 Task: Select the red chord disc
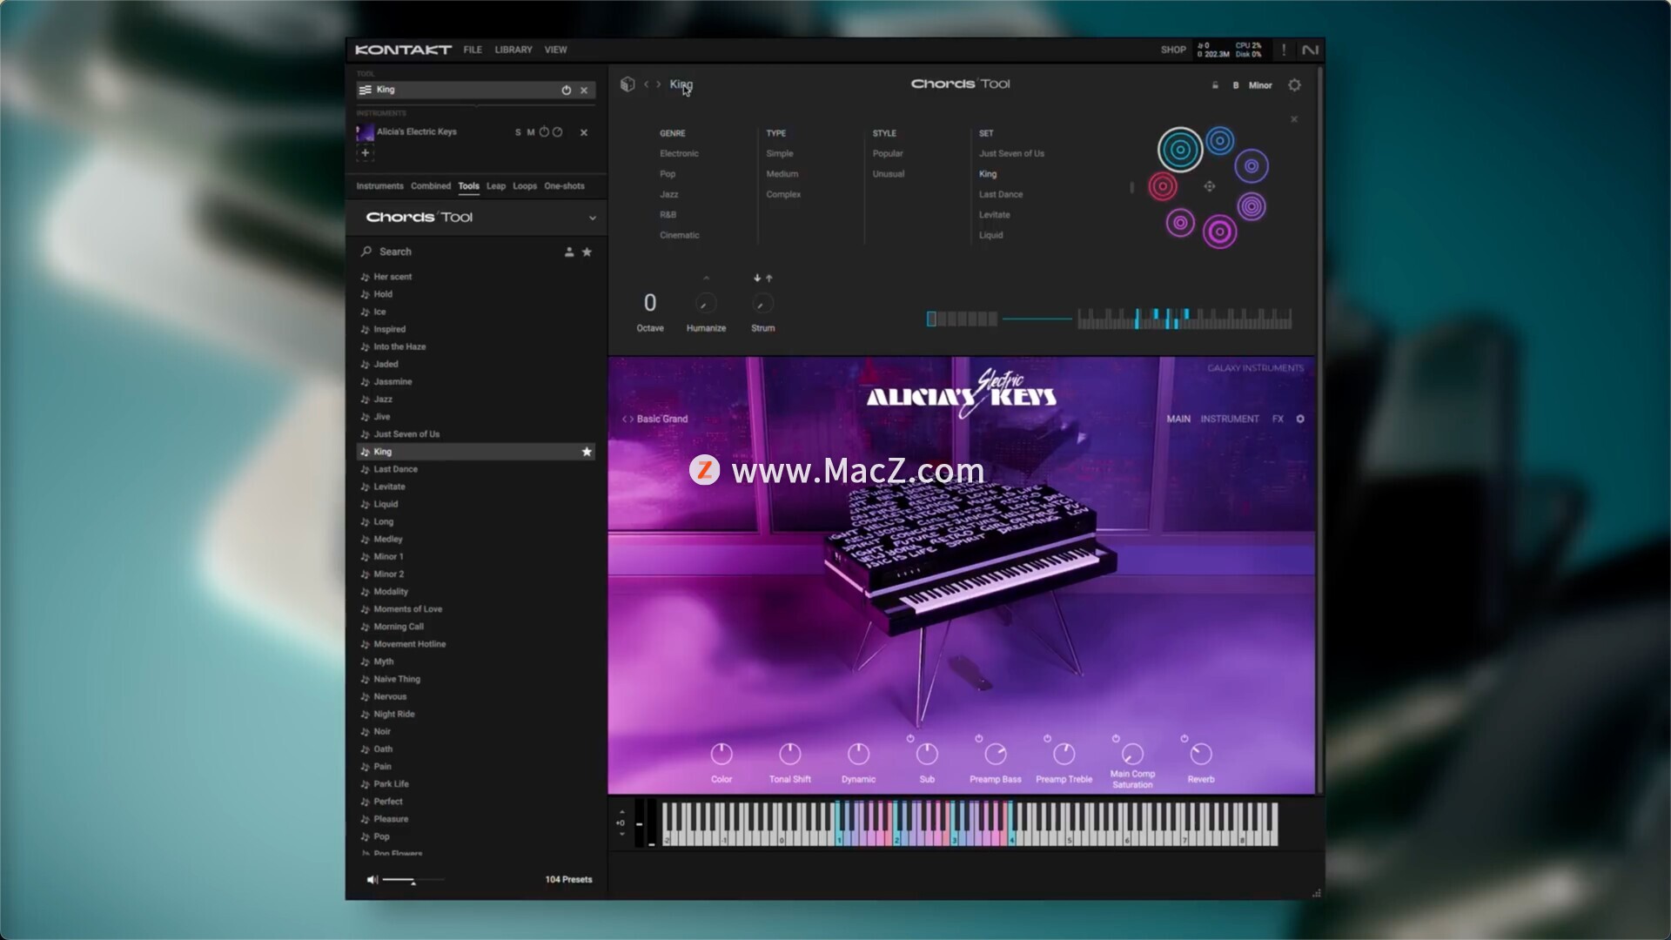click(1163, 186)
